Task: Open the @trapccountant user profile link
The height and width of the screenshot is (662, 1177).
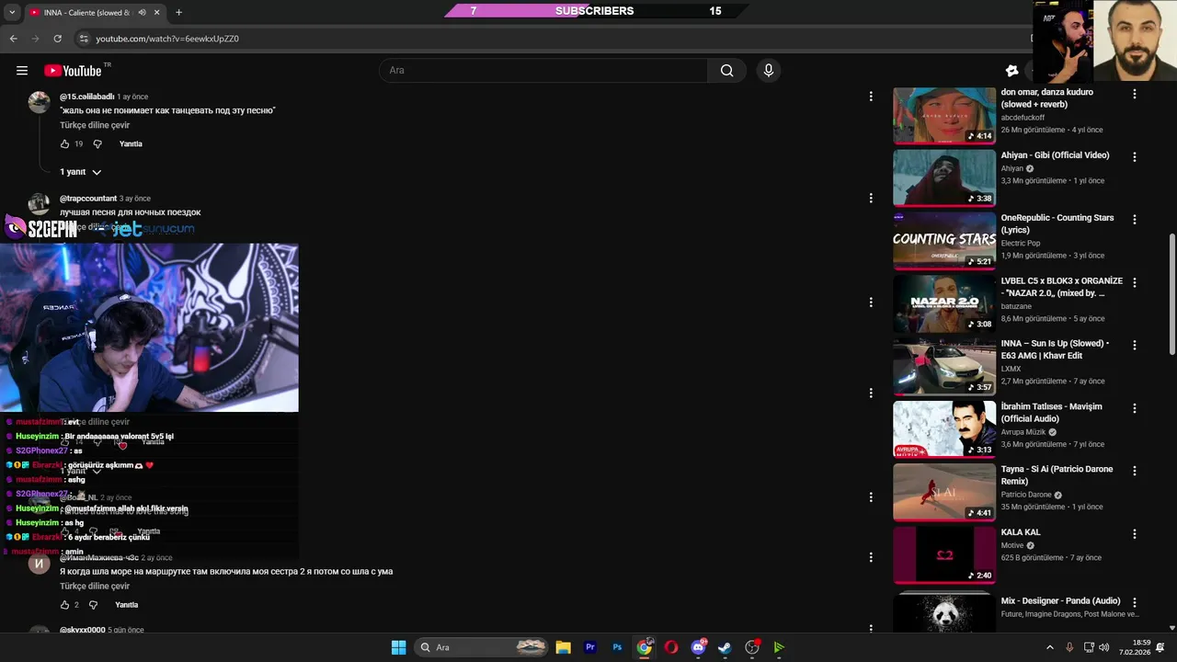Action: click(88, 199)
